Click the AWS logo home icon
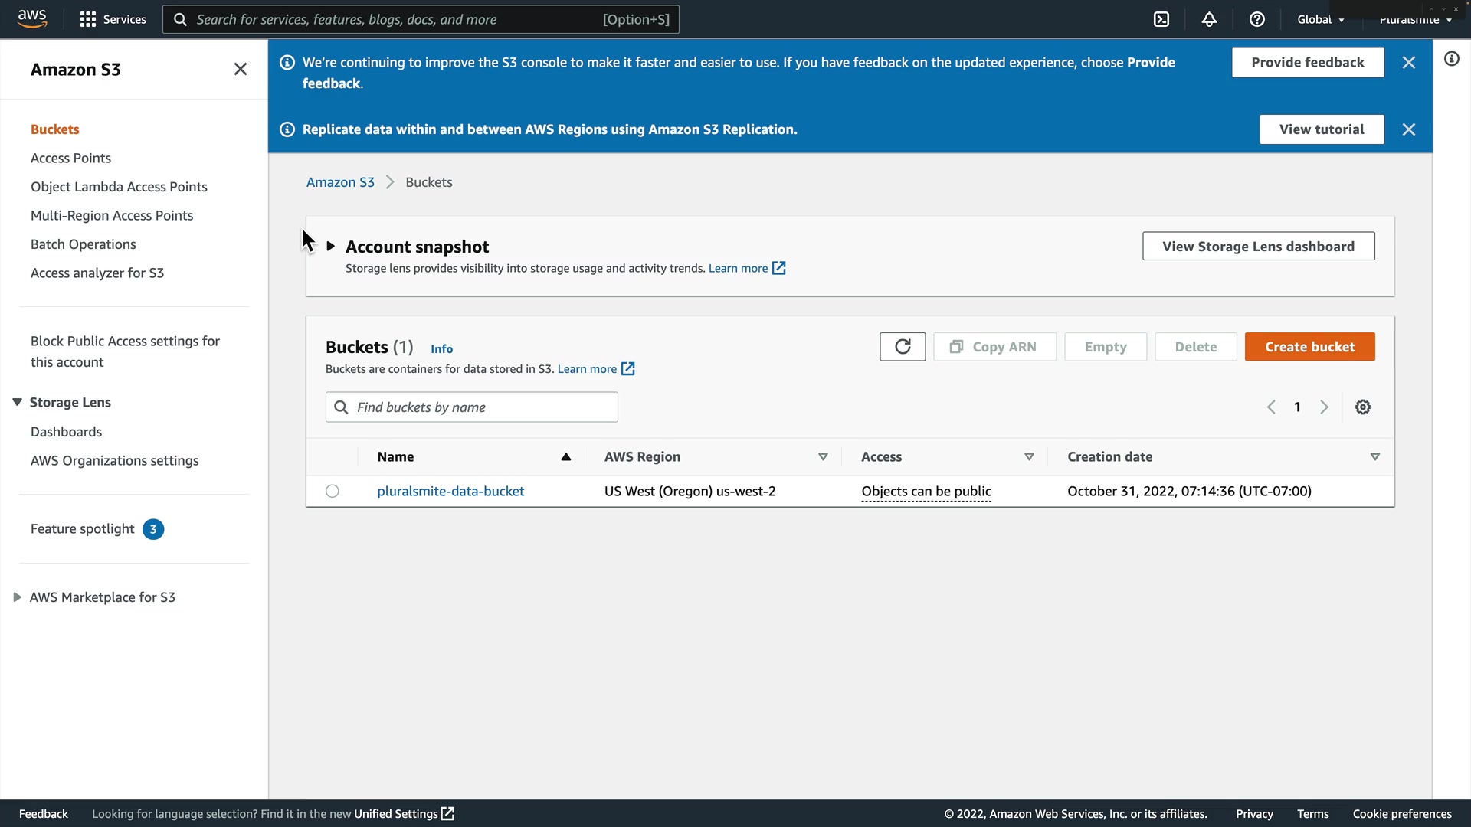 (x=32, y=18)
